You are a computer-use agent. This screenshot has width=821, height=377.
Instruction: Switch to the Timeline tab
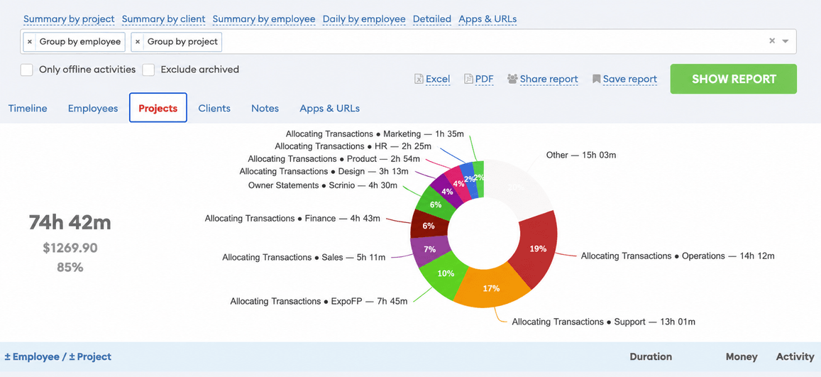pyautogui.click(x=28, y=109)
